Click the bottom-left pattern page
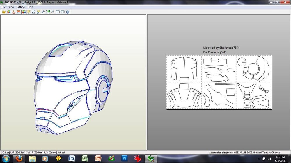The height and width of the screenshot is (163, 291). pyautogui.click(x=184, y=95)
